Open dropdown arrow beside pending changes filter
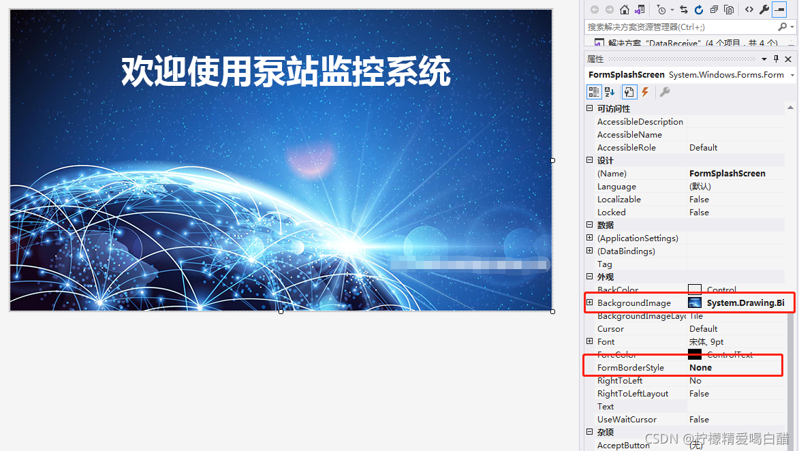This screenshot has height=451, width=799. 672,10
